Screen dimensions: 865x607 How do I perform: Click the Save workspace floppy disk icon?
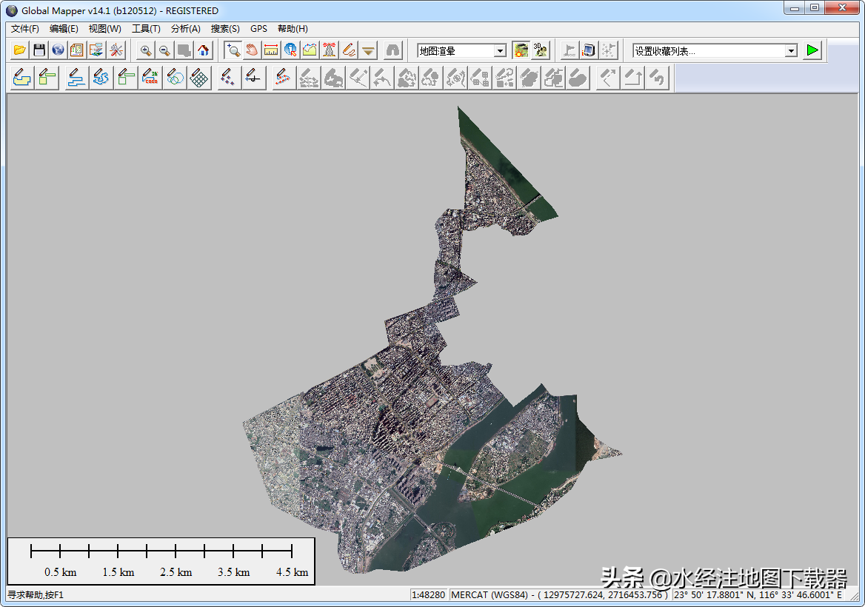coord(39,50)
